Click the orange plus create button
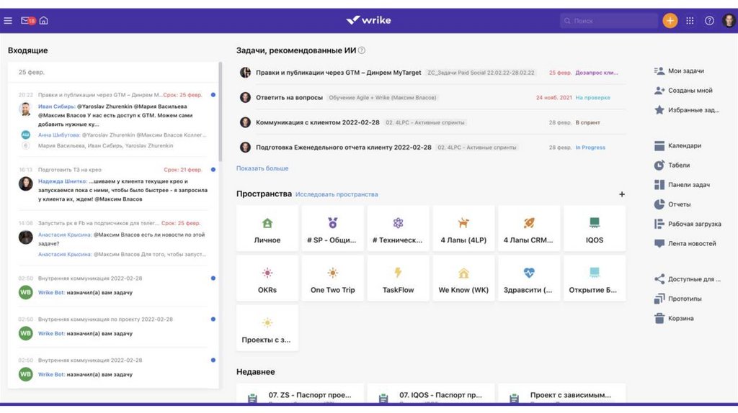This screenshot has height=413, width=738. [670, 21]
